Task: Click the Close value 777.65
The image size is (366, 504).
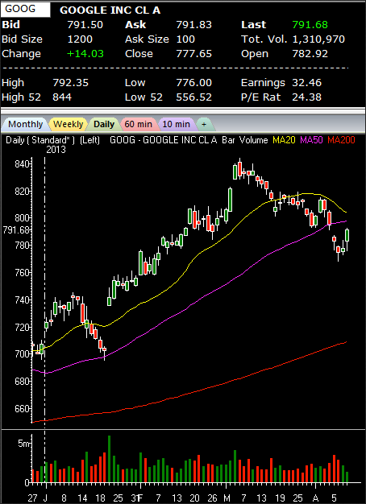Action: coord(194,54)
